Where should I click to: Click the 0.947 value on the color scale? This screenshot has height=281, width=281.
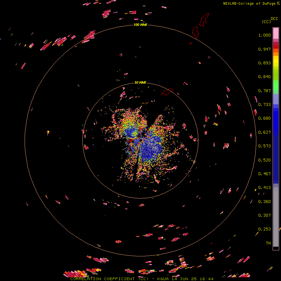264,49
